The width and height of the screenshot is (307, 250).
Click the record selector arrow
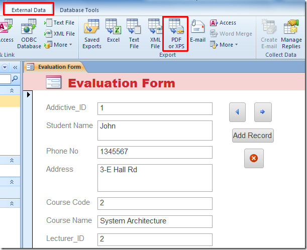29,95
